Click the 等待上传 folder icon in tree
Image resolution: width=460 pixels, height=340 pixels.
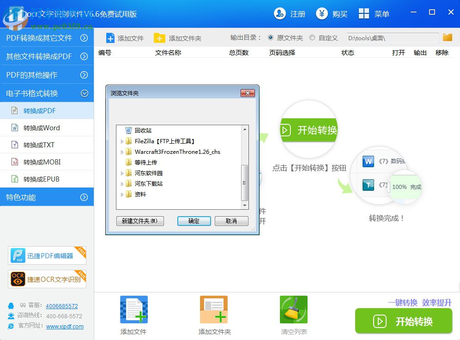(128, 162)
